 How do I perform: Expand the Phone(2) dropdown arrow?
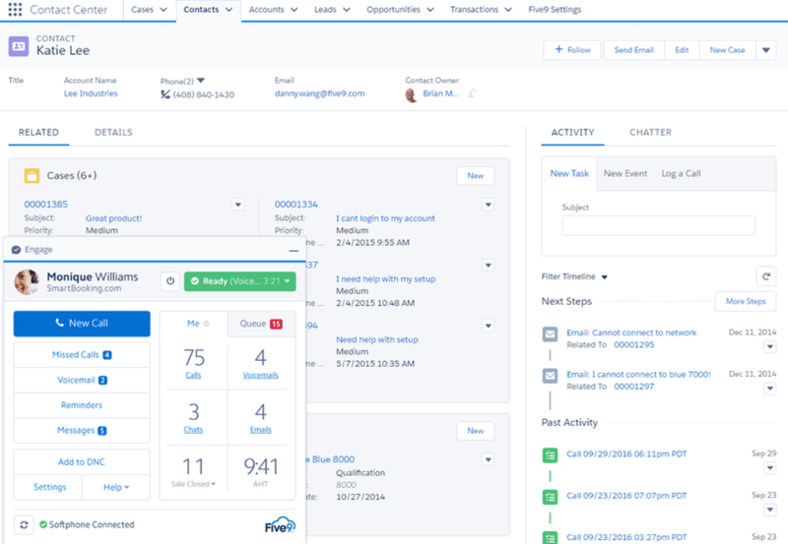(x=201, y=81)
